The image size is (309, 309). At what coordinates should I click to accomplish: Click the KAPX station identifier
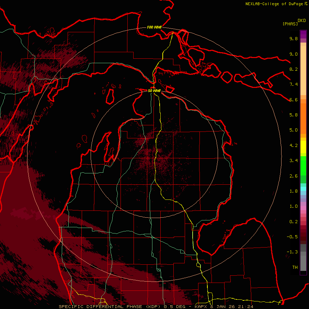click(202, 307)
